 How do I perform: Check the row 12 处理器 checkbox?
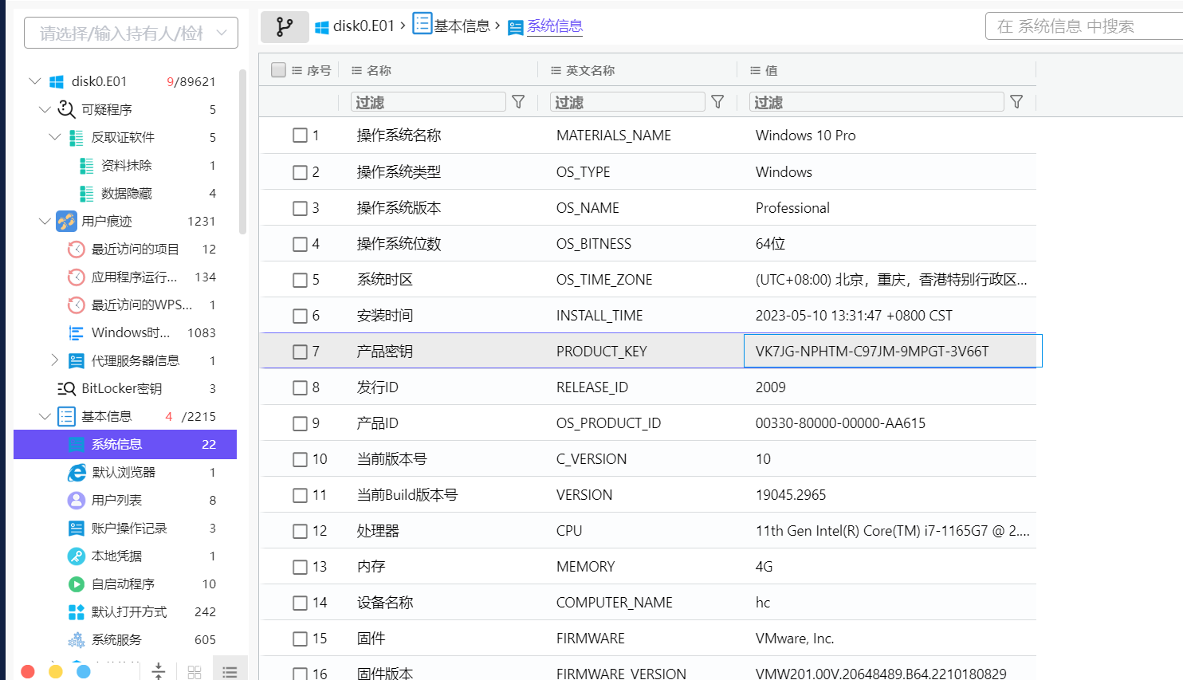click(300, 531)
